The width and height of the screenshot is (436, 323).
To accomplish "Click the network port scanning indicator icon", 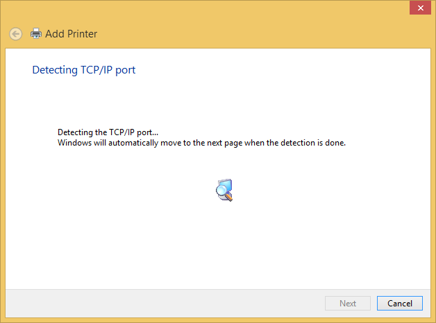I will tap(224, 190).
